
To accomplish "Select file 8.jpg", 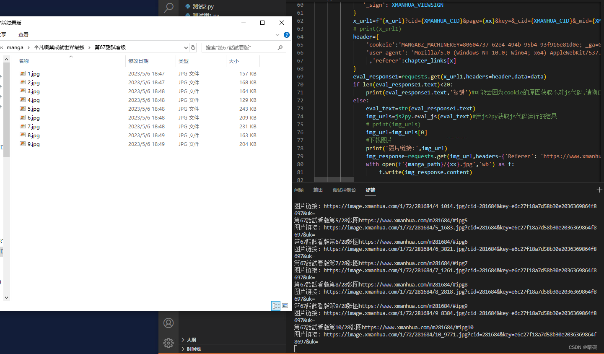I will pyautogui.click(x=34, y=135).
